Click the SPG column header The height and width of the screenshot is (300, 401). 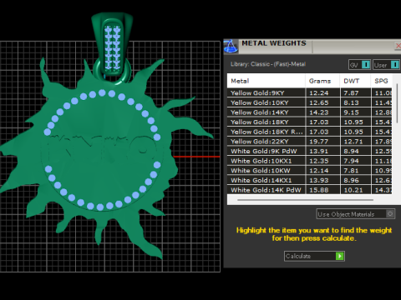click(x=382, y=81)
